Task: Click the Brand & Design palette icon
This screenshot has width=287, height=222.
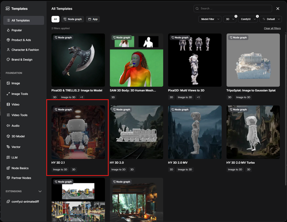Action: [8, 60]
